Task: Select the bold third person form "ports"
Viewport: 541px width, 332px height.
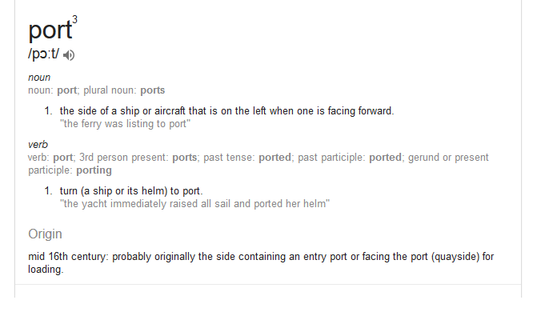Action: [185, 158]
